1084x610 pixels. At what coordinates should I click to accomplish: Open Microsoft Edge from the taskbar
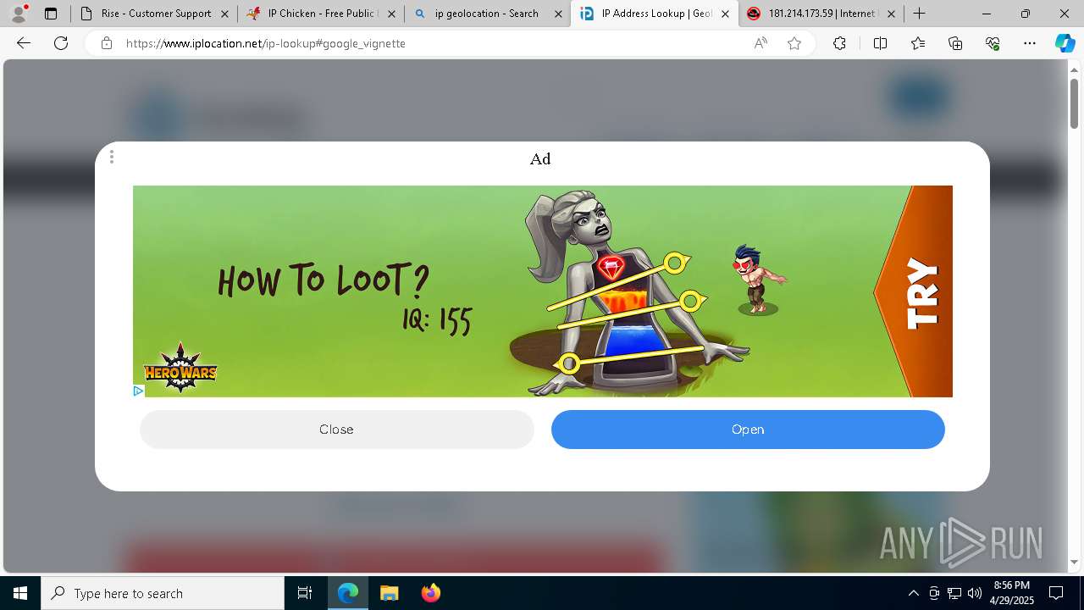(348, 593)
